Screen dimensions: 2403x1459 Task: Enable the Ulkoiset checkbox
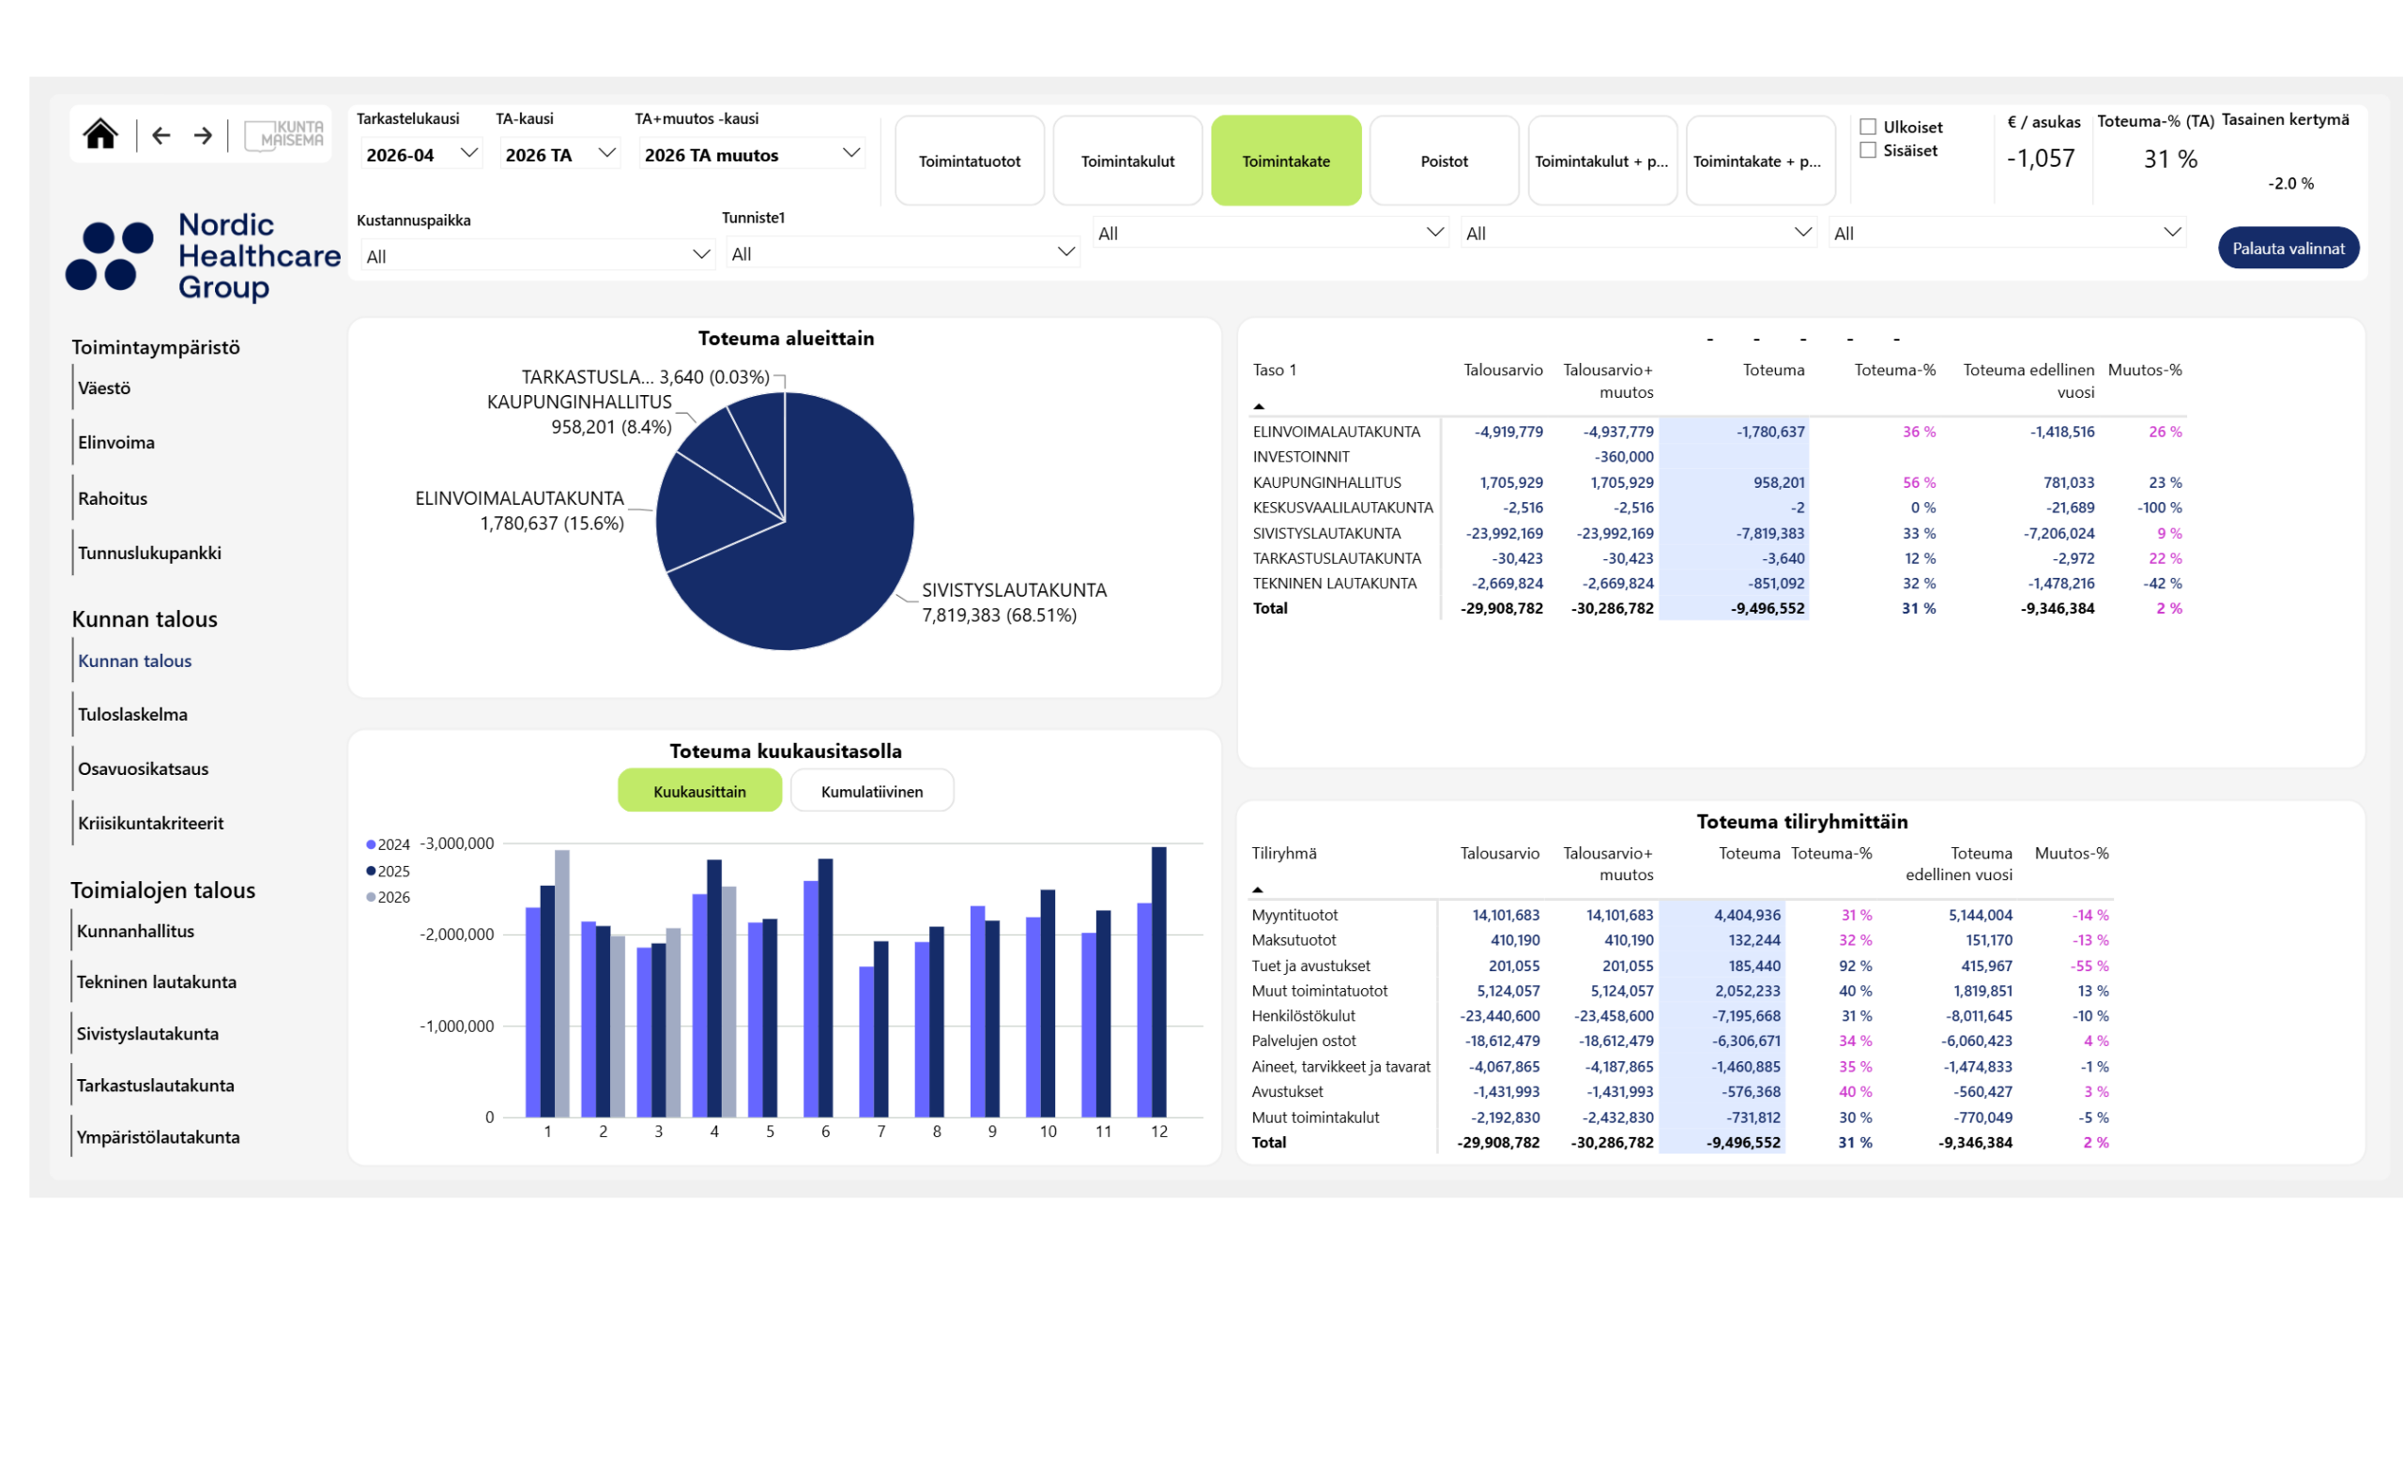(1868, 127)
